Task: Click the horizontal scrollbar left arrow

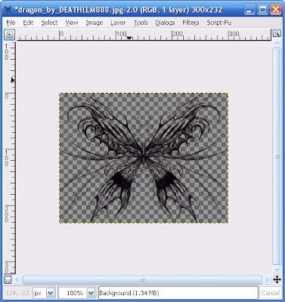Action: click(x=17, y=280)
